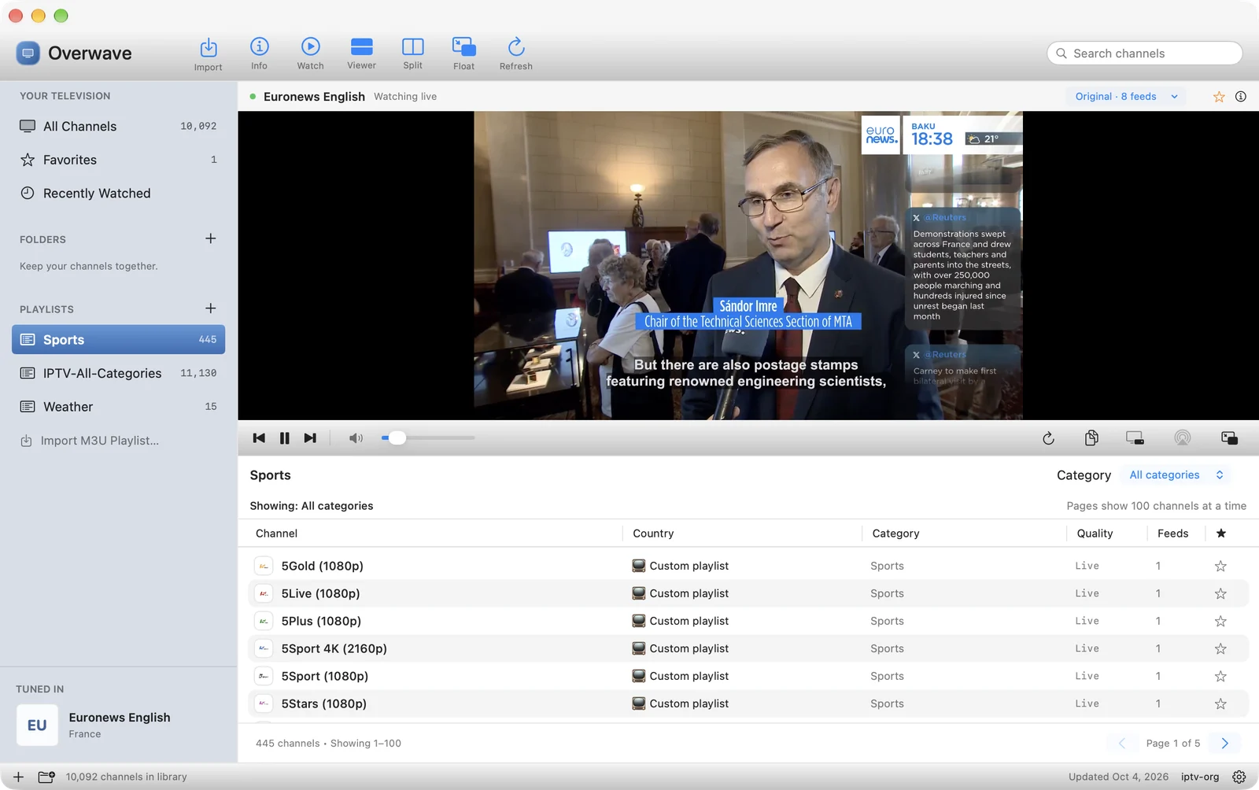The height and width of the screenshot is (790, 1259).
Task: Open picture-in-picture from player bar
Action: (1229, 438)
